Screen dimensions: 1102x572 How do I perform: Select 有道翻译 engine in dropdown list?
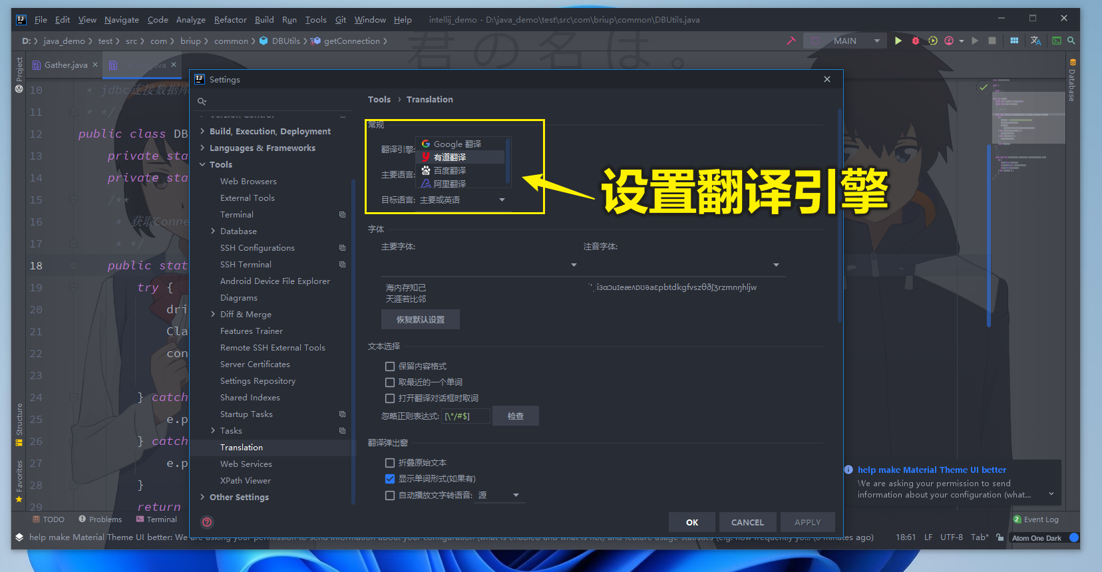[460, 158]
